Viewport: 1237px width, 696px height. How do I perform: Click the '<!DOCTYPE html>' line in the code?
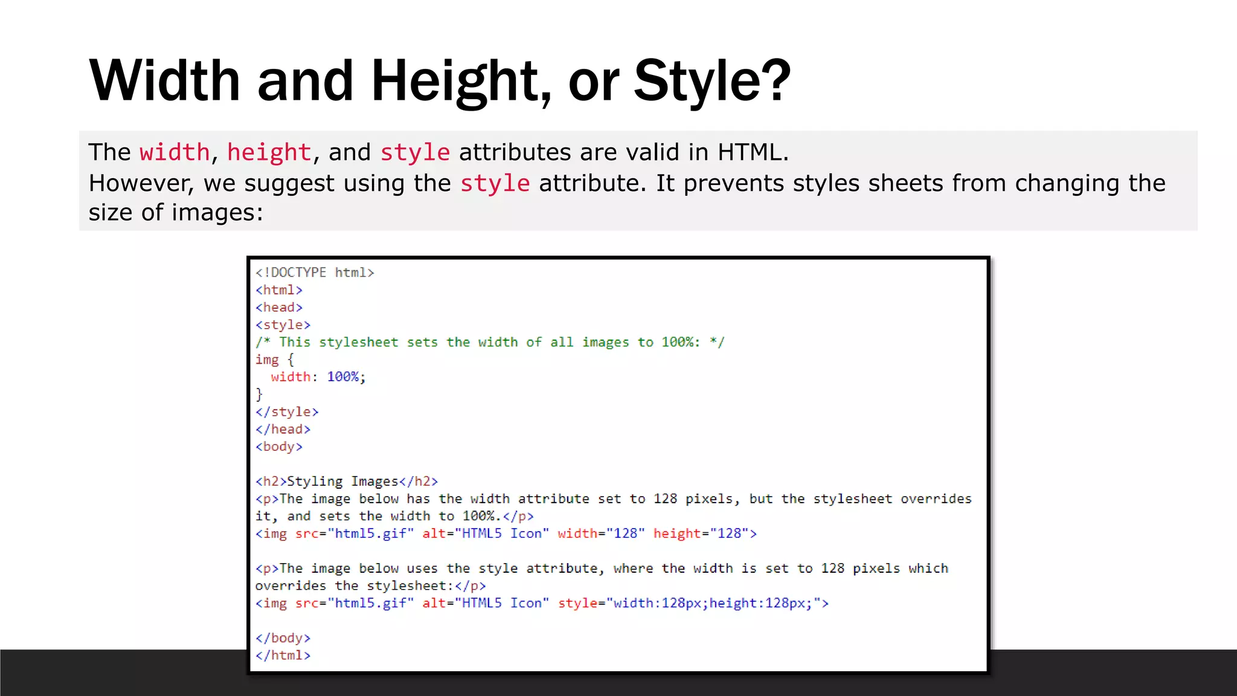(x=315, y=272)
